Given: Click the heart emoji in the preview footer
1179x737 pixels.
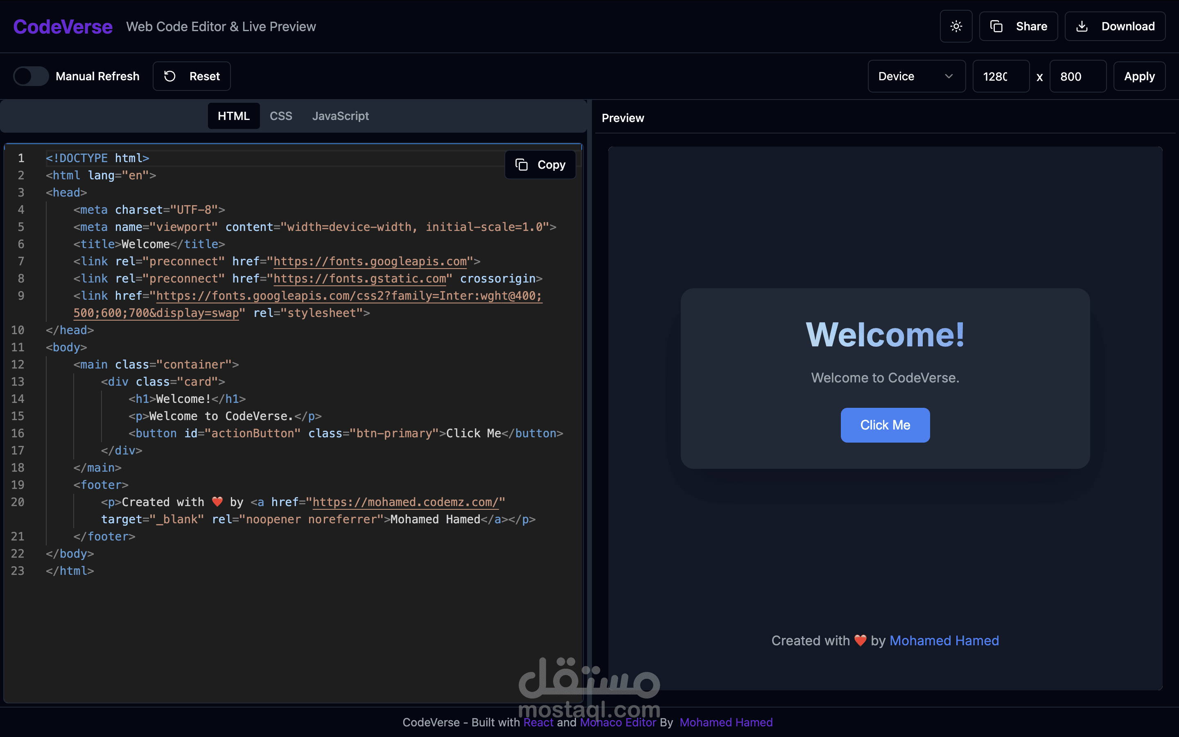Looking at the screenshot, I should (x=861, y=640).
